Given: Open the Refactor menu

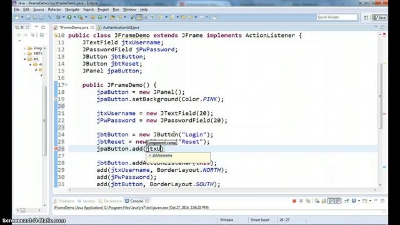Looking at the screenshot, I should [x=54, y=9].
